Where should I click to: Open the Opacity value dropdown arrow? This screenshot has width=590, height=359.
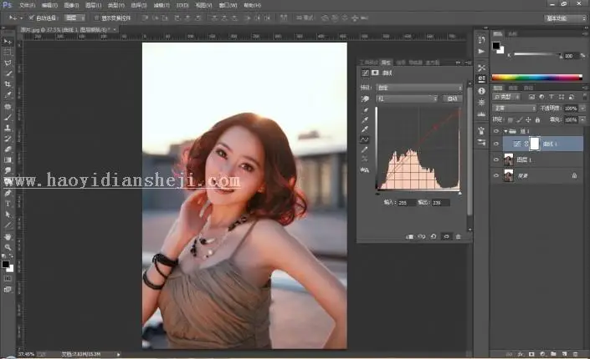[x=582, y=109]
